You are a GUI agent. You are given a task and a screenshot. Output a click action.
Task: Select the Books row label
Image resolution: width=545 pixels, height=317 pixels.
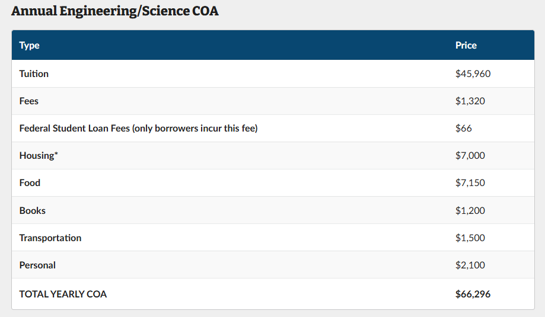[33, 211]
